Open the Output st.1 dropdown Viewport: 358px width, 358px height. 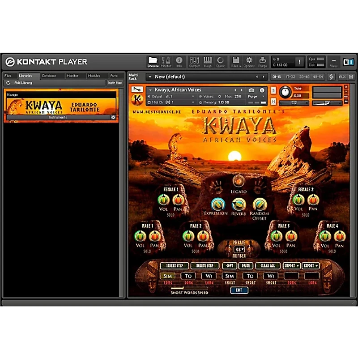point(171,96)
